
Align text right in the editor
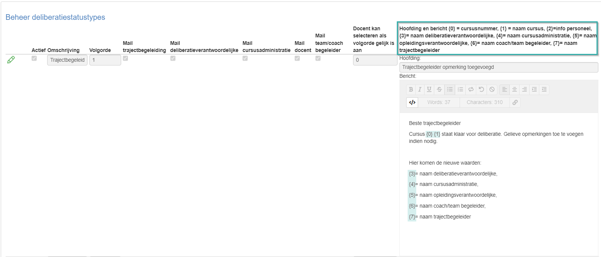tap(524, 89)
